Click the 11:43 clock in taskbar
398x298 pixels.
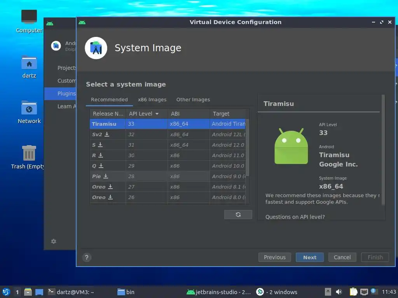pos(389,292)
